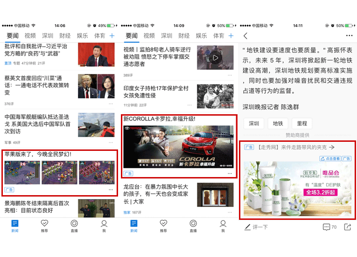
Task: Open more options on the 中国海军舰艇 story
Action: 111,142
